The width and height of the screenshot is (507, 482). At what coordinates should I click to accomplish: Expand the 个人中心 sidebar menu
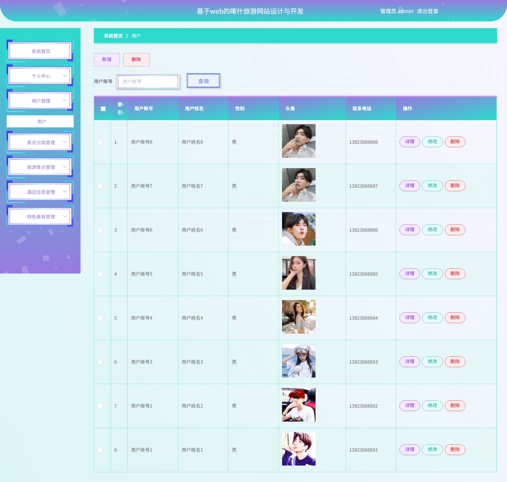click(40, 76)
